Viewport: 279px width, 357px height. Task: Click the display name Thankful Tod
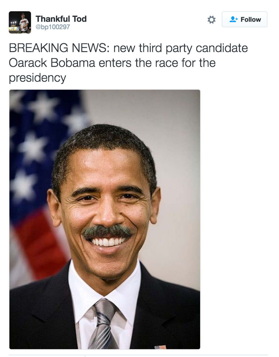[x=61, y=19]
